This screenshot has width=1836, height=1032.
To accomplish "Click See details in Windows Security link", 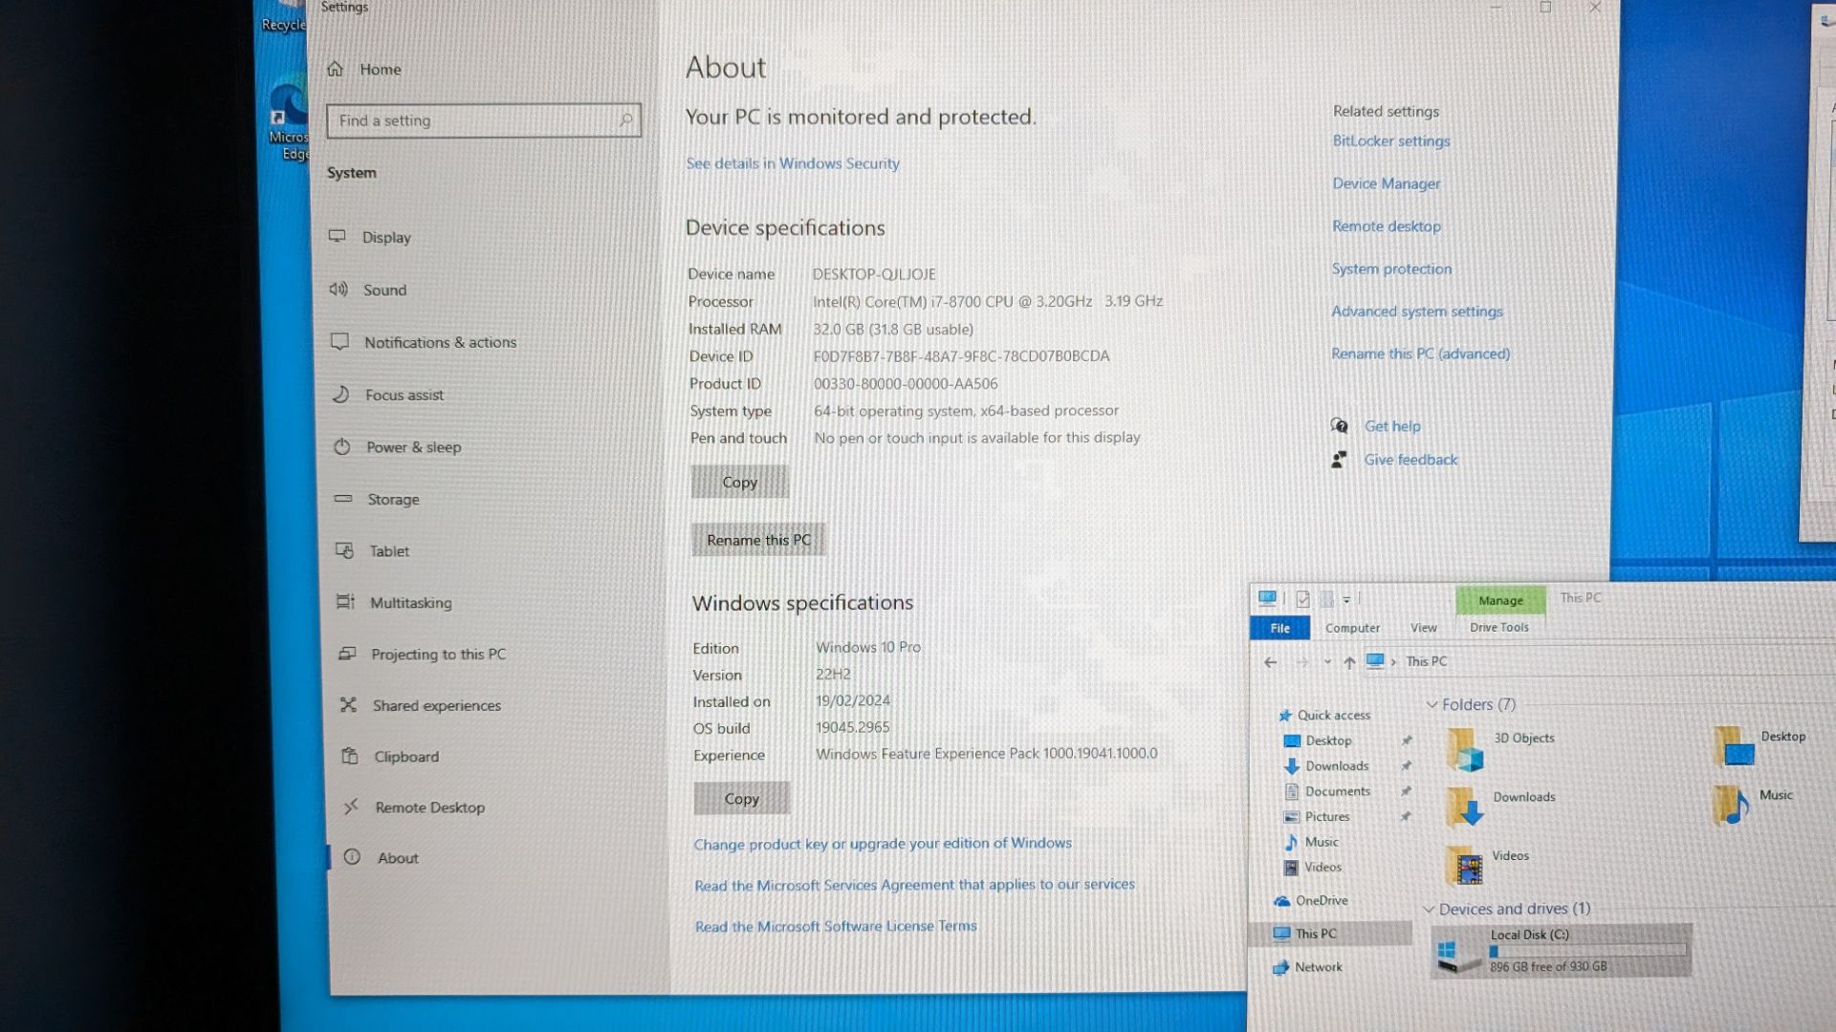I will pos(792,162).
